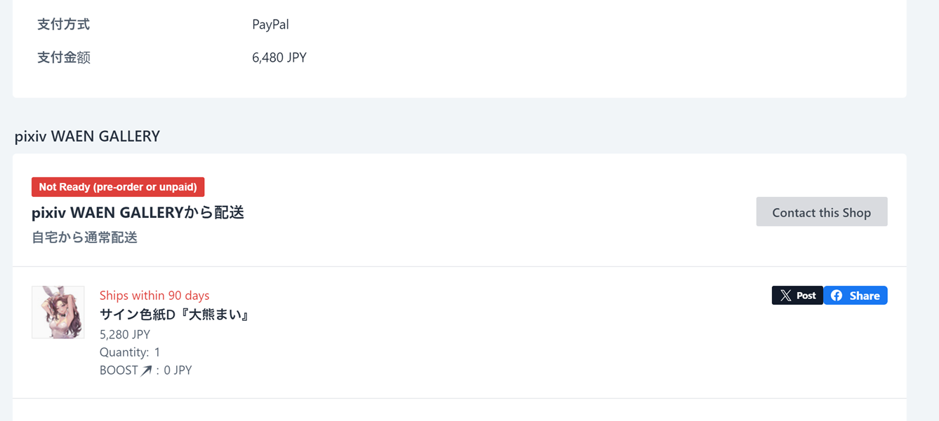This screenshot has height=421, width=939.
Task: Click the red Not Ready status badge
Action: 118,187
